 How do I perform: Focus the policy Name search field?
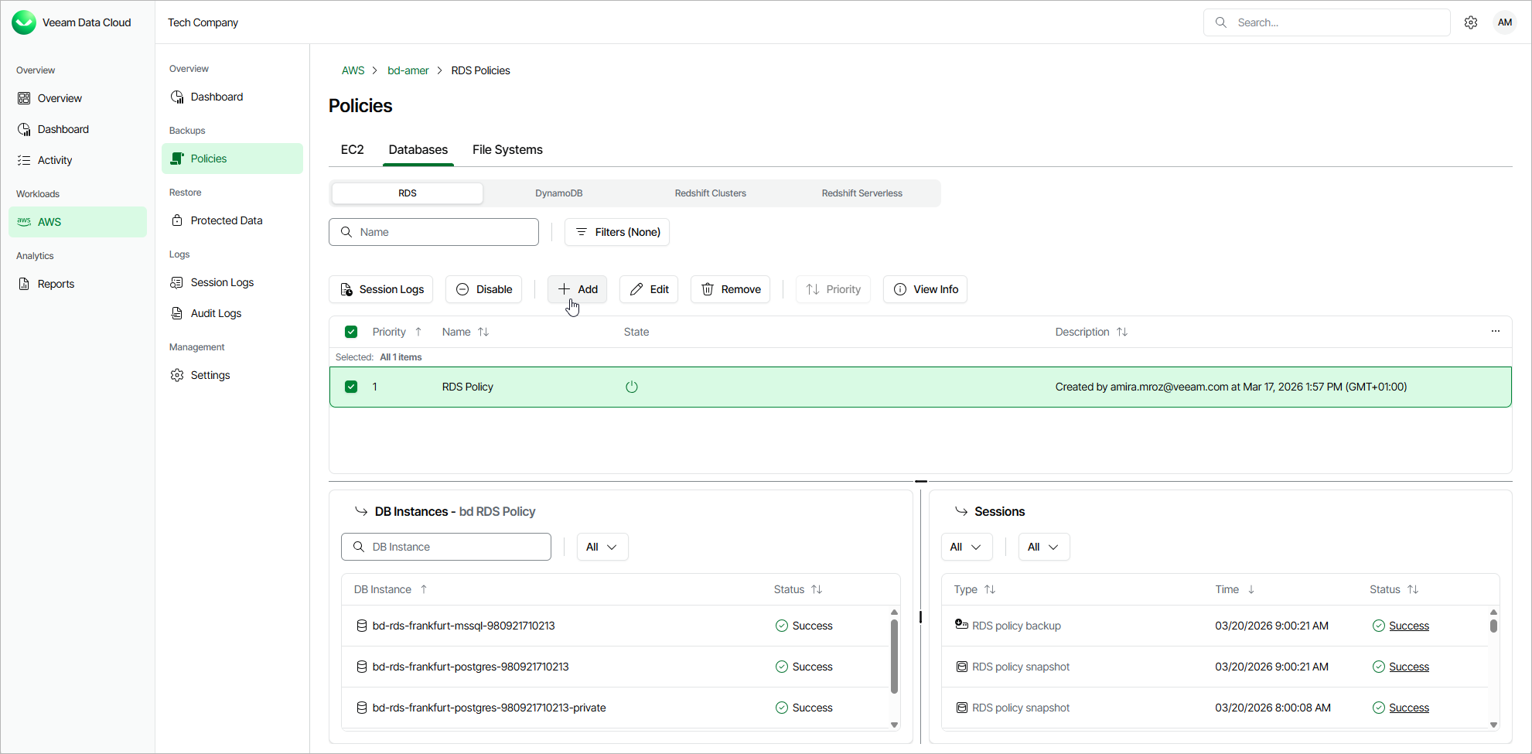click(x=434, y=232)
